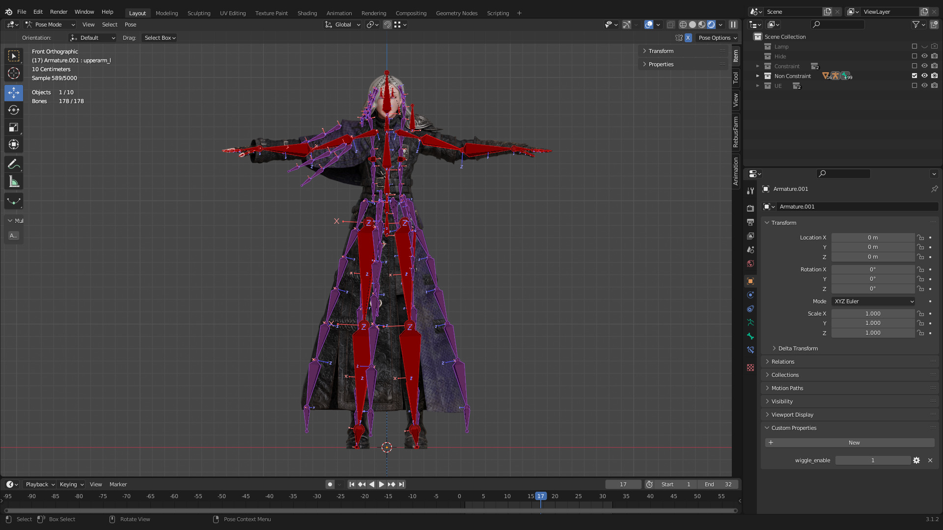Open the Scene properties tab
This screenshot has width=943, height=530.
coord(750,250)
